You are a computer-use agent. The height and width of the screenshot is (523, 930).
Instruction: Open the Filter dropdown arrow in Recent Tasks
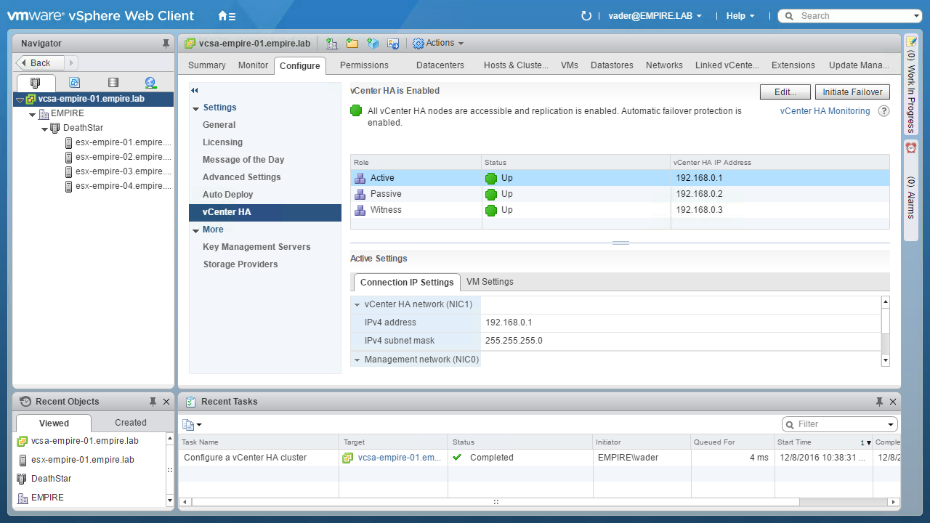point(891,425)
